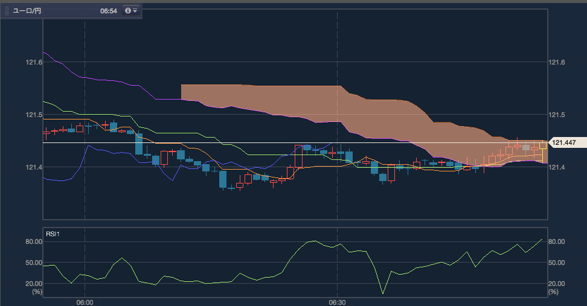Click the right RSI 50.00 level label
The height and width of the screenshot is (306, 587).
click(x=557, y=263)
